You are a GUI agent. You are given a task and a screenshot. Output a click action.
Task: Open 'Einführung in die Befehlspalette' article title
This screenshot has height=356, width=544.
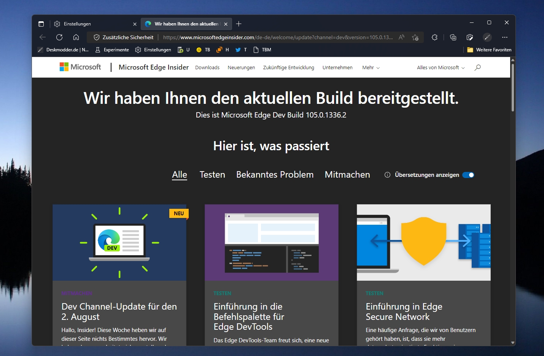[x=249, y=316]
